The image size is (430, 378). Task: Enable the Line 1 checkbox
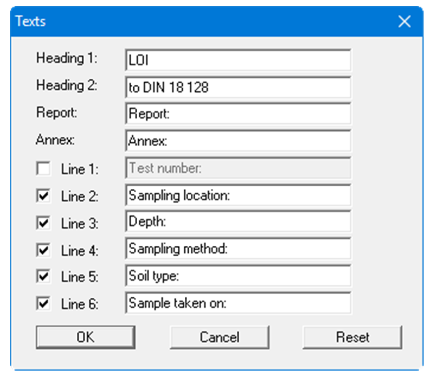(43, 169)
